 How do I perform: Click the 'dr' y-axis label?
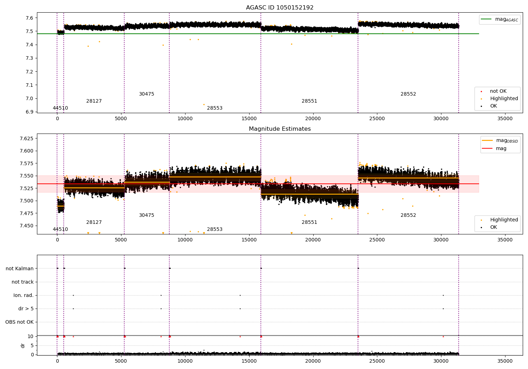click(23, 345)
